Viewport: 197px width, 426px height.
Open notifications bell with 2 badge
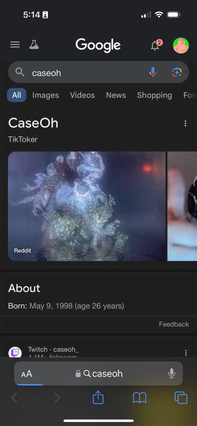click(x=156, y=45)
